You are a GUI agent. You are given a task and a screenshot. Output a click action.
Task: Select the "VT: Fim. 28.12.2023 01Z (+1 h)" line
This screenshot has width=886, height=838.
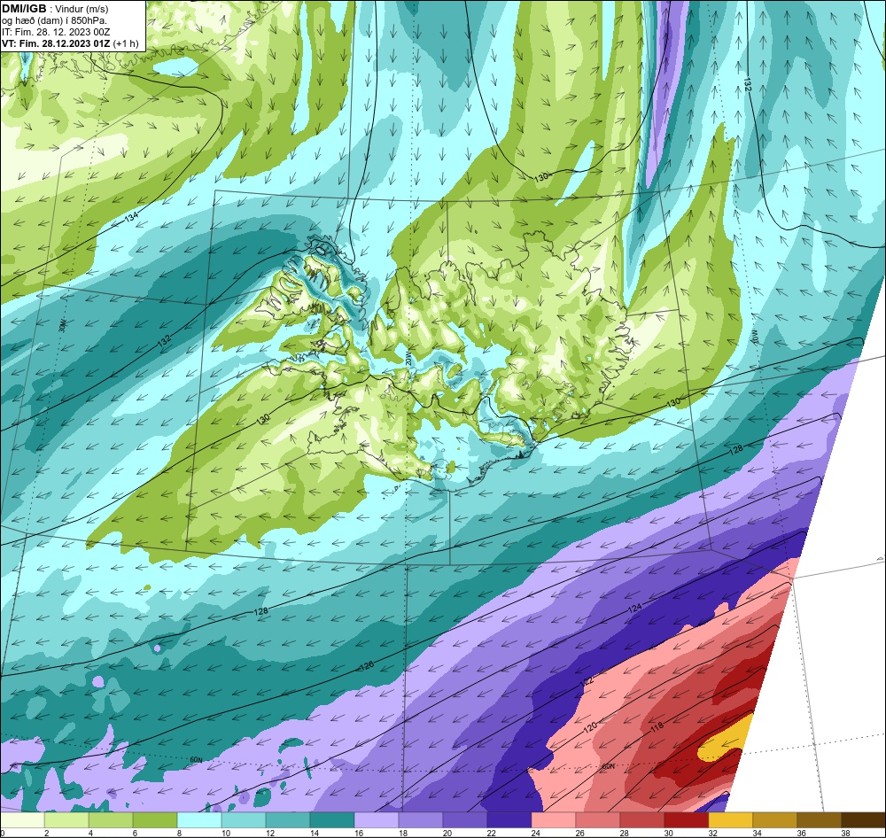point(69,43)
